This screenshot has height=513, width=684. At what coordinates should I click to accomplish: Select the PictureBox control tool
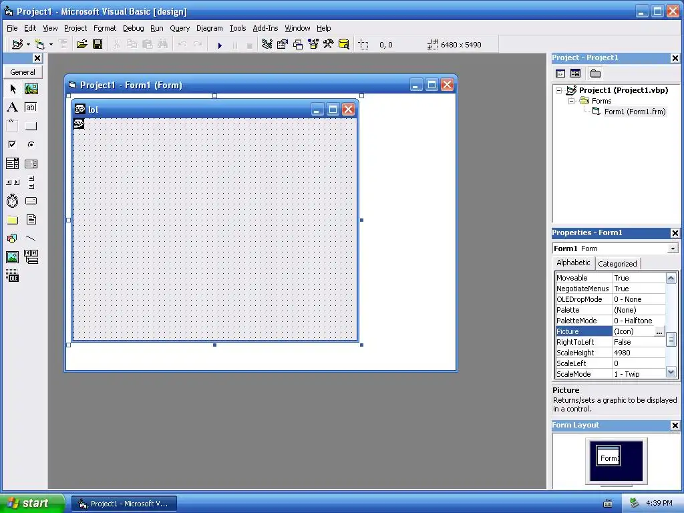pos(31,89)
